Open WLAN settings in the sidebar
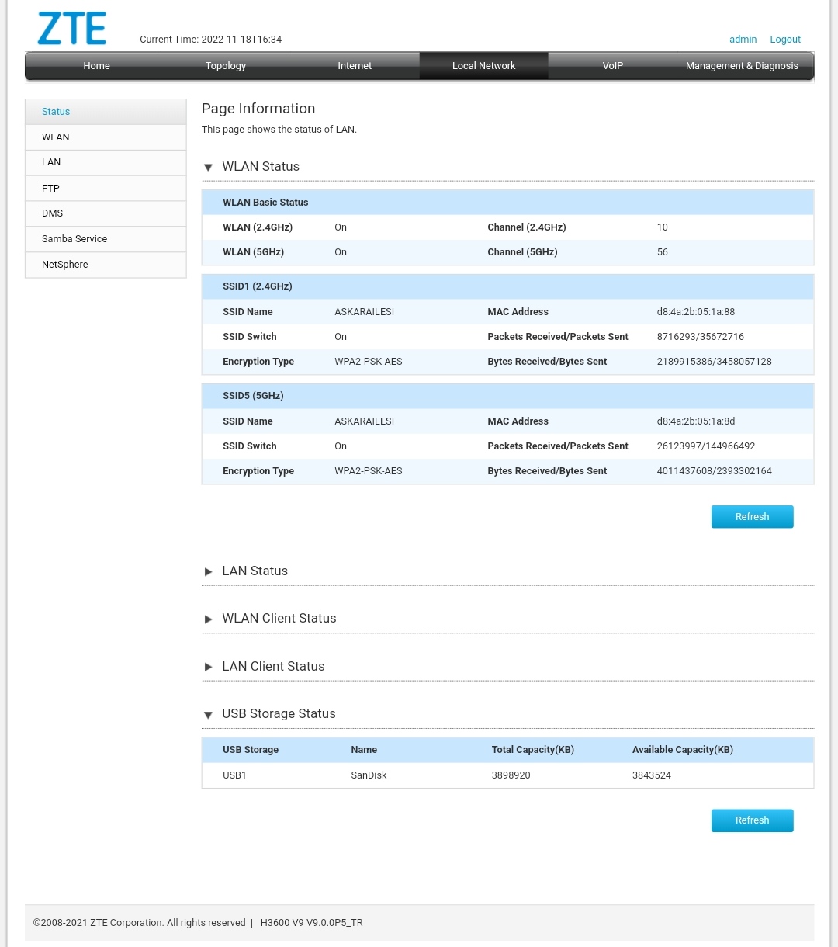The height and width of the screenshot is (947, 838). click(106, 137)
